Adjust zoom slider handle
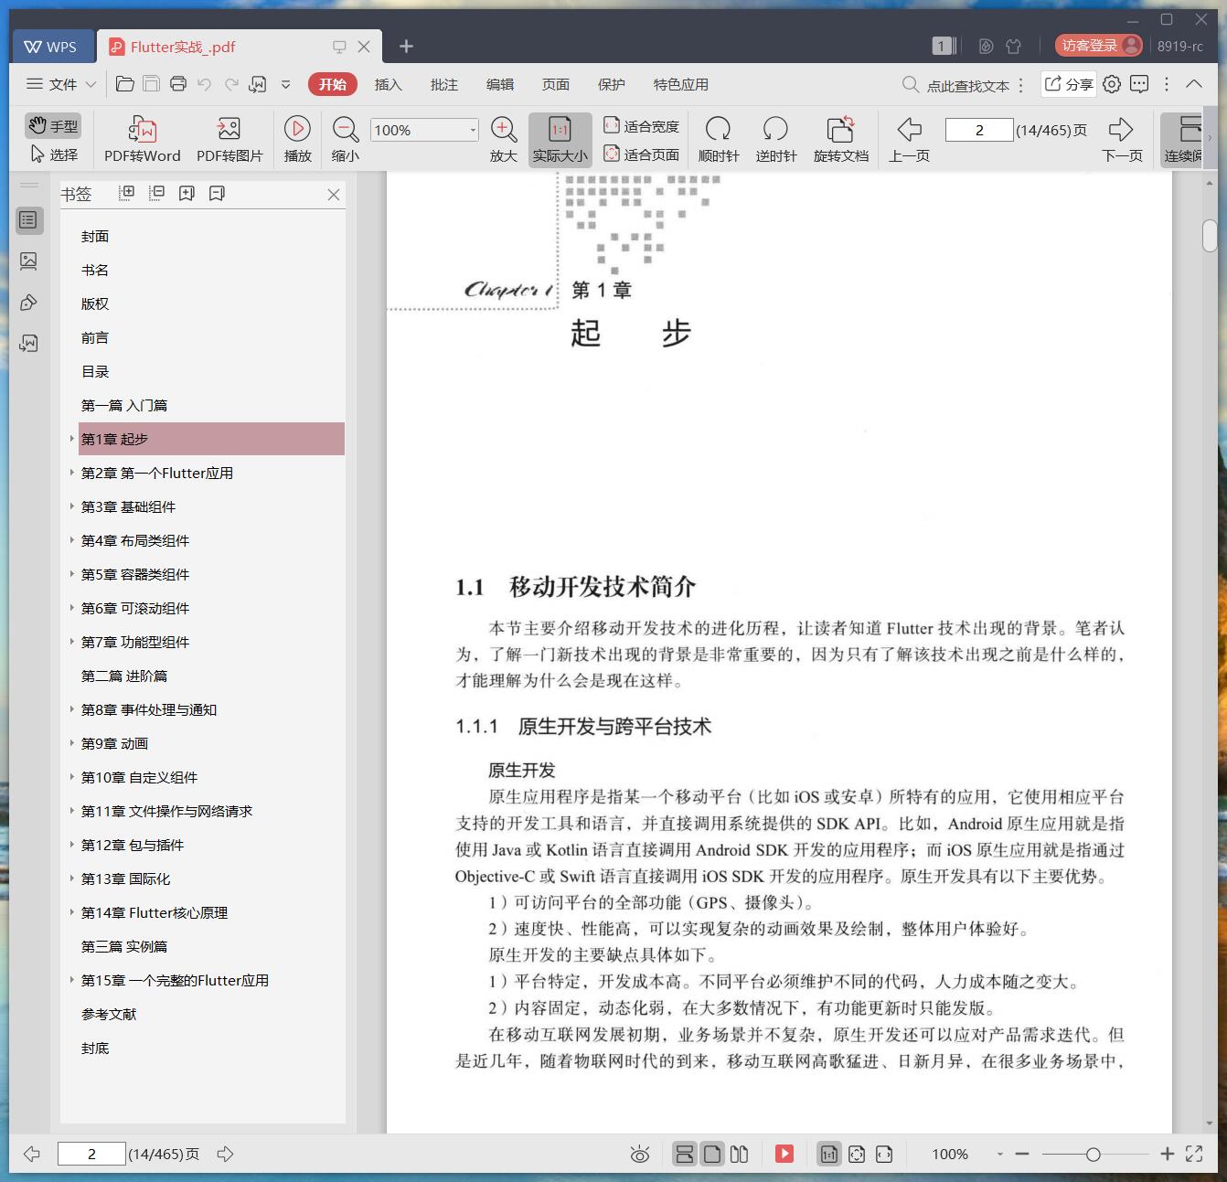This screenshot has height=1182, width=1227. tap(1094, 1155)
